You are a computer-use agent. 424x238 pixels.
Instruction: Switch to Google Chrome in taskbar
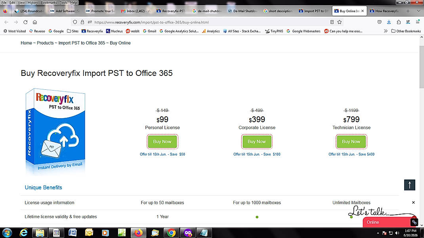point(171,232)
